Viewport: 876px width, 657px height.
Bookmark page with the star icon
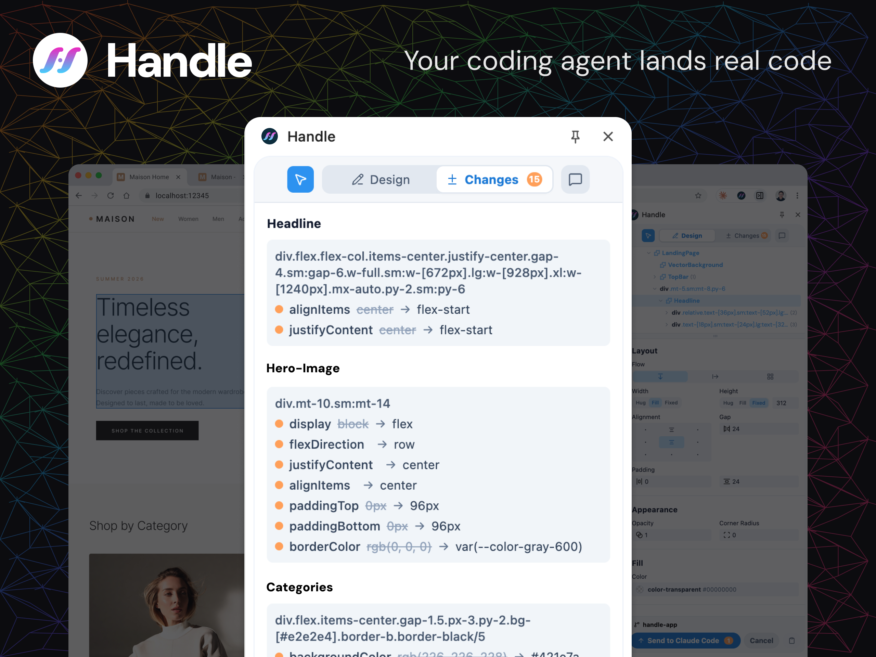(x=698, y=196)
